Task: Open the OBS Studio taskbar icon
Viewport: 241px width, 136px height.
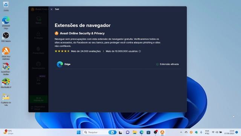Action: coord(156,132)
